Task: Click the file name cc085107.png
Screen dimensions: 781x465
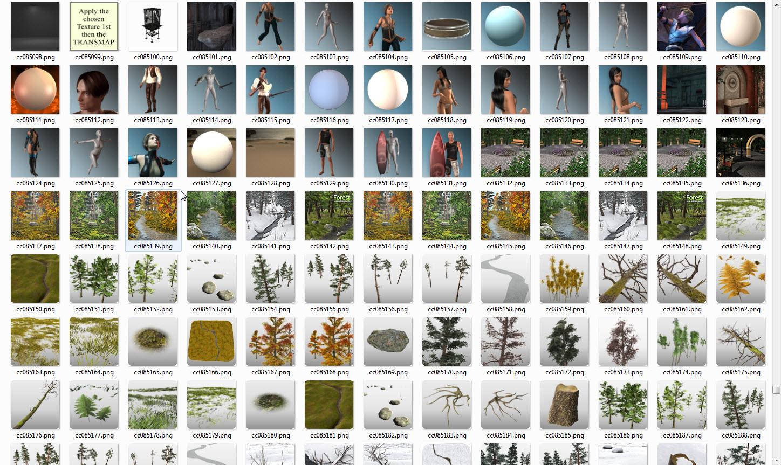Action: pos(565,57)
